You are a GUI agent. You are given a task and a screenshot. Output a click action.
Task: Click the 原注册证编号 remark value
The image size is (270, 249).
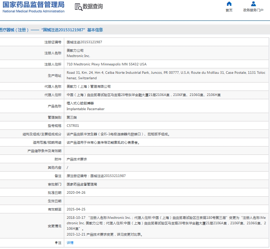click(x=96, y=176)
